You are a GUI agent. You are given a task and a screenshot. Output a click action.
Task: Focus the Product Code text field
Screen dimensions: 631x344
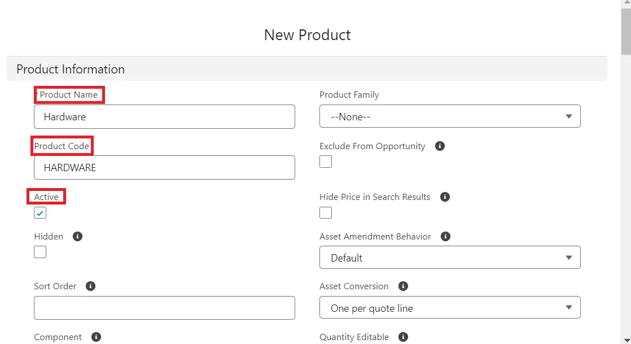pos(164,168)
